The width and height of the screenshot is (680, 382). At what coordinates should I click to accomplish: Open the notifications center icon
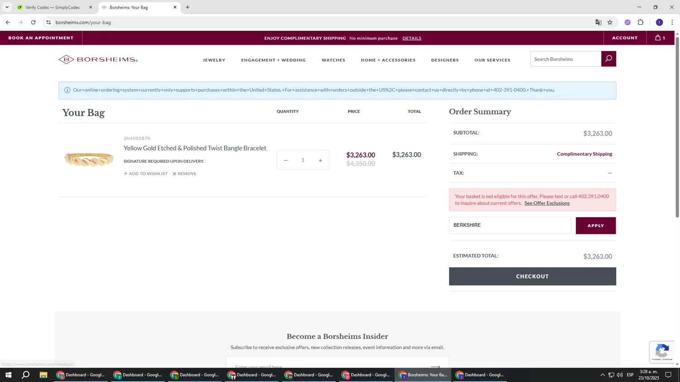pos(668,375)
